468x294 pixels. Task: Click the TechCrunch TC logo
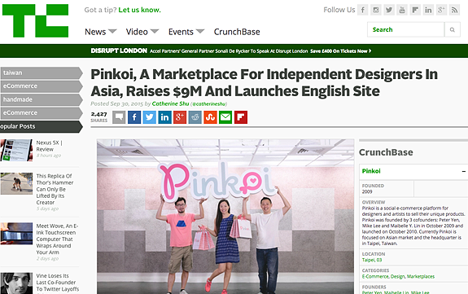35,20
